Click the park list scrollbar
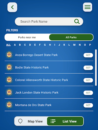 96,68
